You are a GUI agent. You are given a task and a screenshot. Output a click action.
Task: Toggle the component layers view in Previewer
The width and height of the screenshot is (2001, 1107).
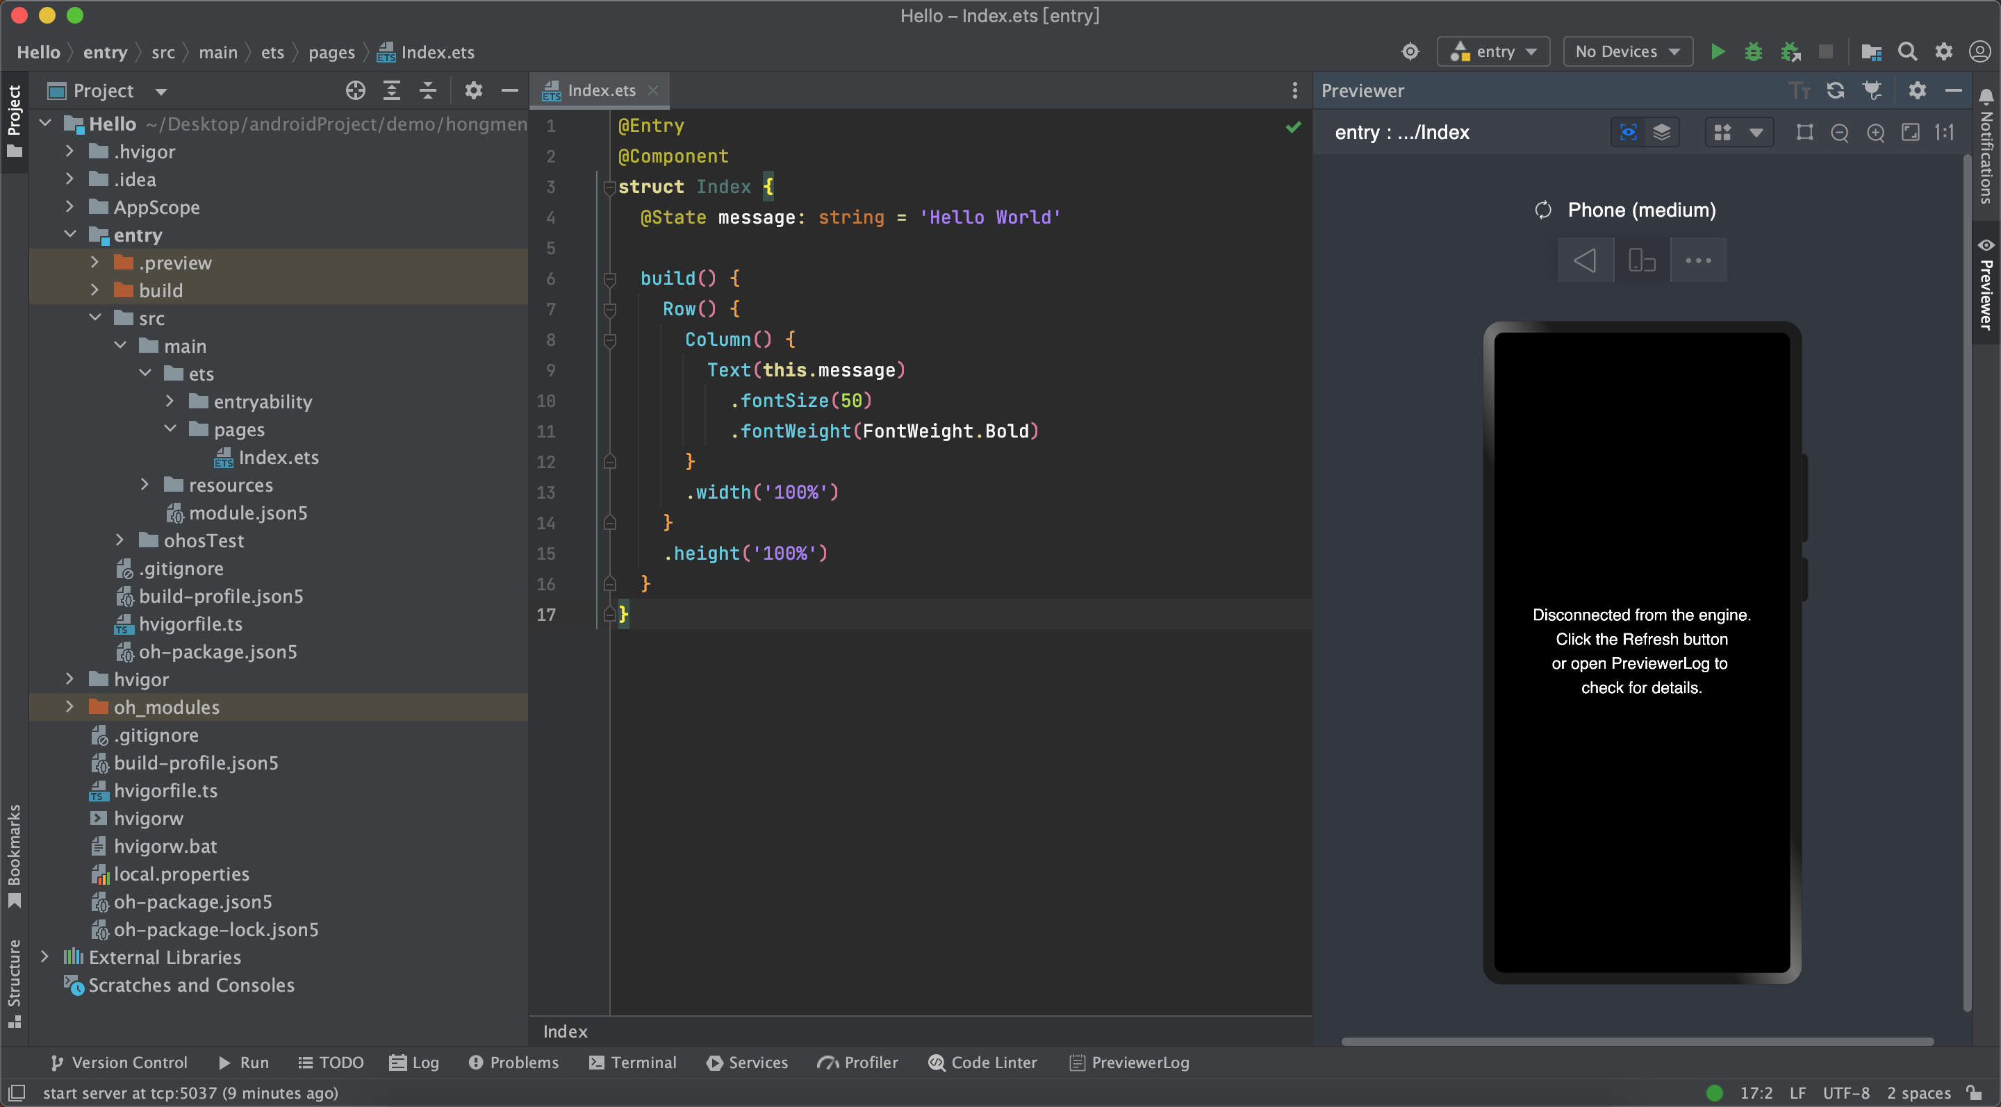[1661, 133]
